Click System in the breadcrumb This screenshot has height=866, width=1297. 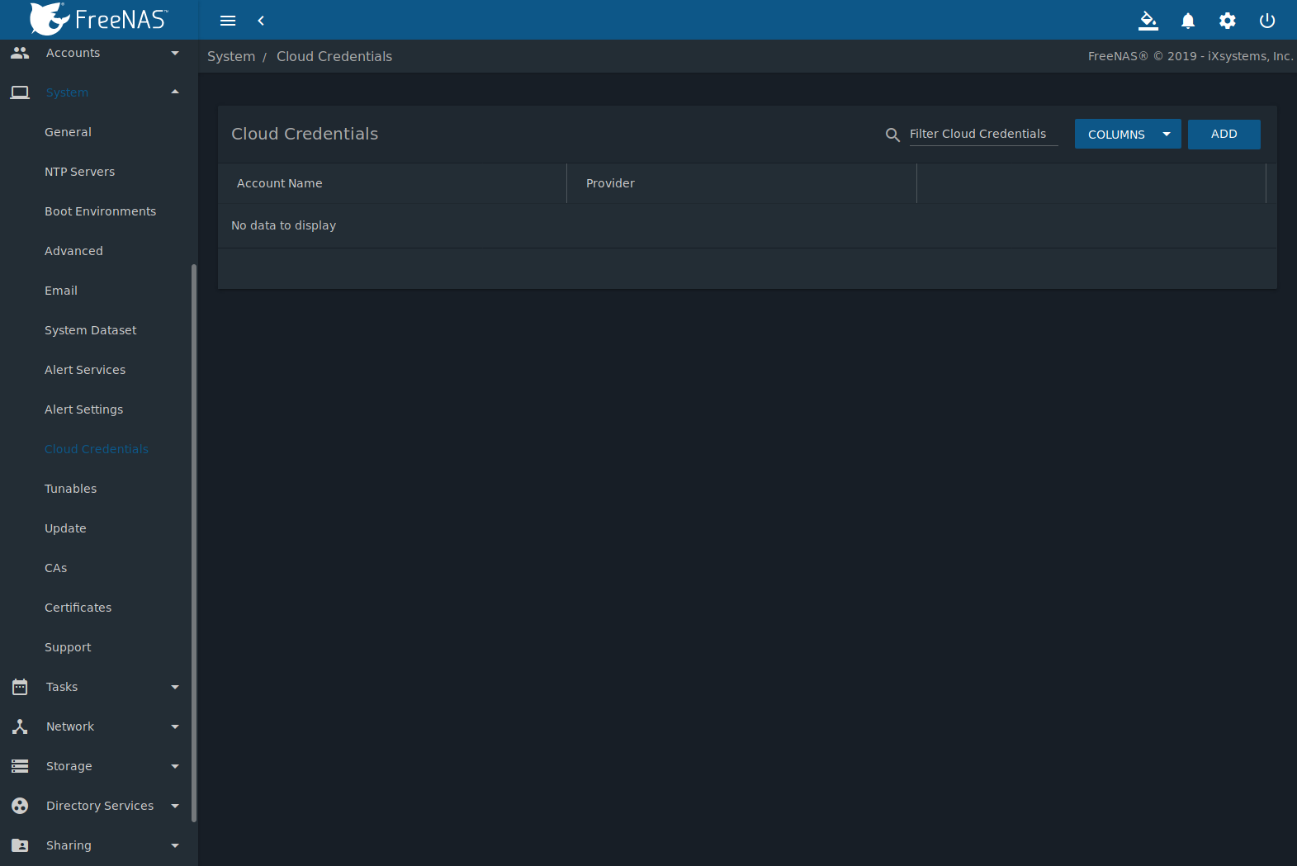[x=231, y=56]
